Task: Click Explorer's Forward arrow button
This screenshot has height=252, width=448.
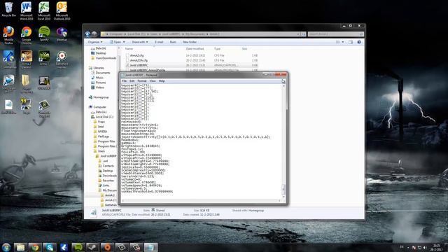Action: click(94, 34)
